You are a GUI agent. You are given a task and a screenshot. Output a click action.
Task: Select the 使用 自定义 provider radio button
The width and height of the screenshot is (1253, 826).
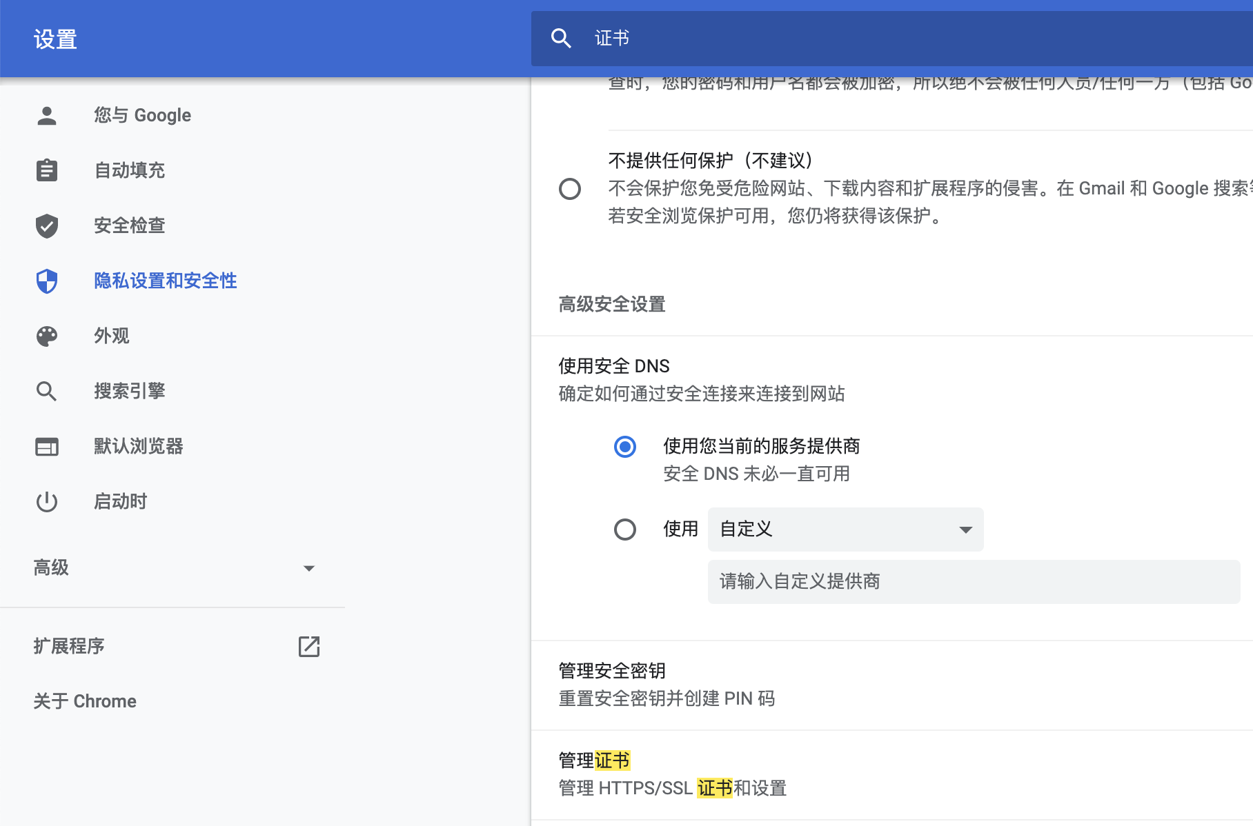(x=625, y=530)
